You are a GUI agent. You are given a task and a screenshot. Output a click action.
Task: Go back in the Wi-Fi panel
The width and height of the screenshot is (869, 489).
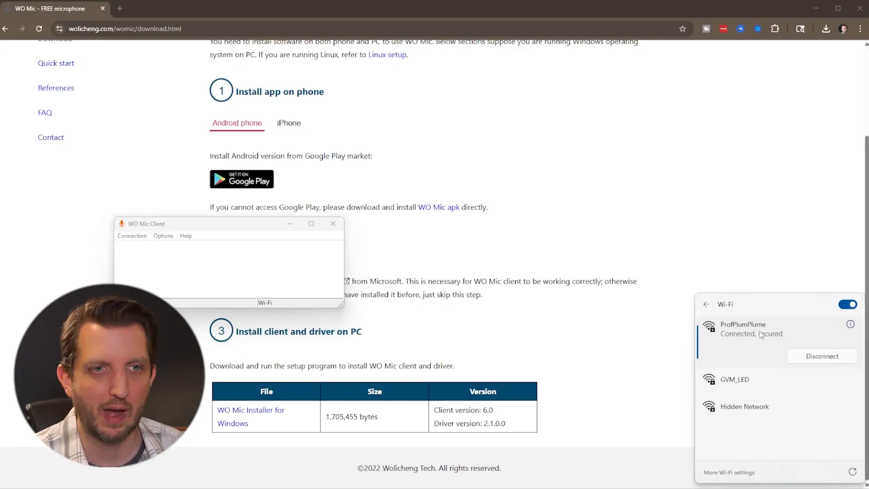coord(706,304)
